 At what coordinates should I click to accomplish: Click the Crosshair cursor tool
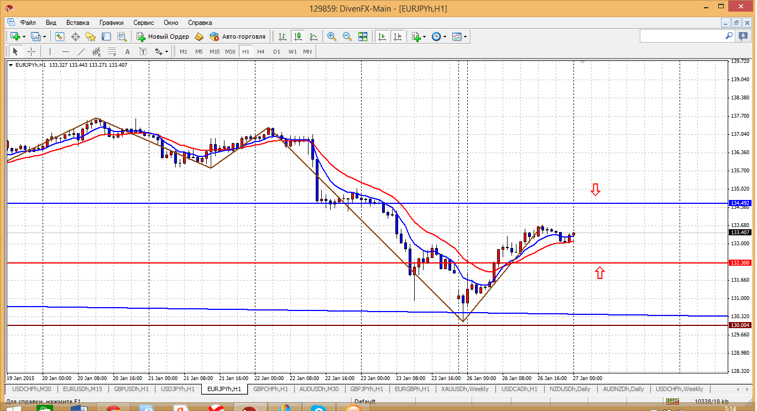coord(32,51)
